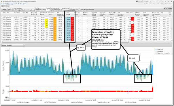The height and width of the screenshot is (106, 174).
Task: Close the PASA tab with its X
Action: coord(6,6)
